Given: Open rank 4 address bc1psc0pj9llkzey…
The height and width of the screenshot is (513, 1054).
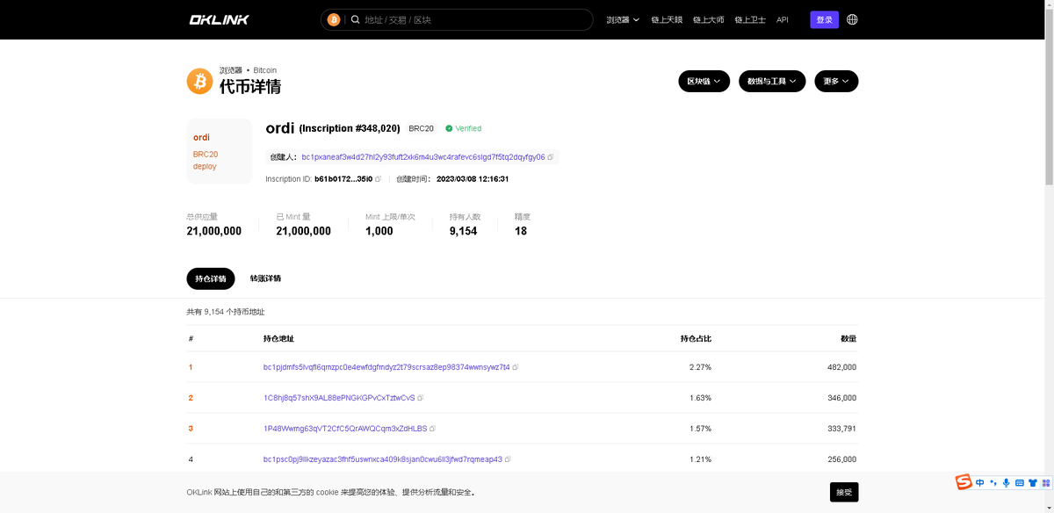Looking at the screenshot, I should (x=383, y=459).
